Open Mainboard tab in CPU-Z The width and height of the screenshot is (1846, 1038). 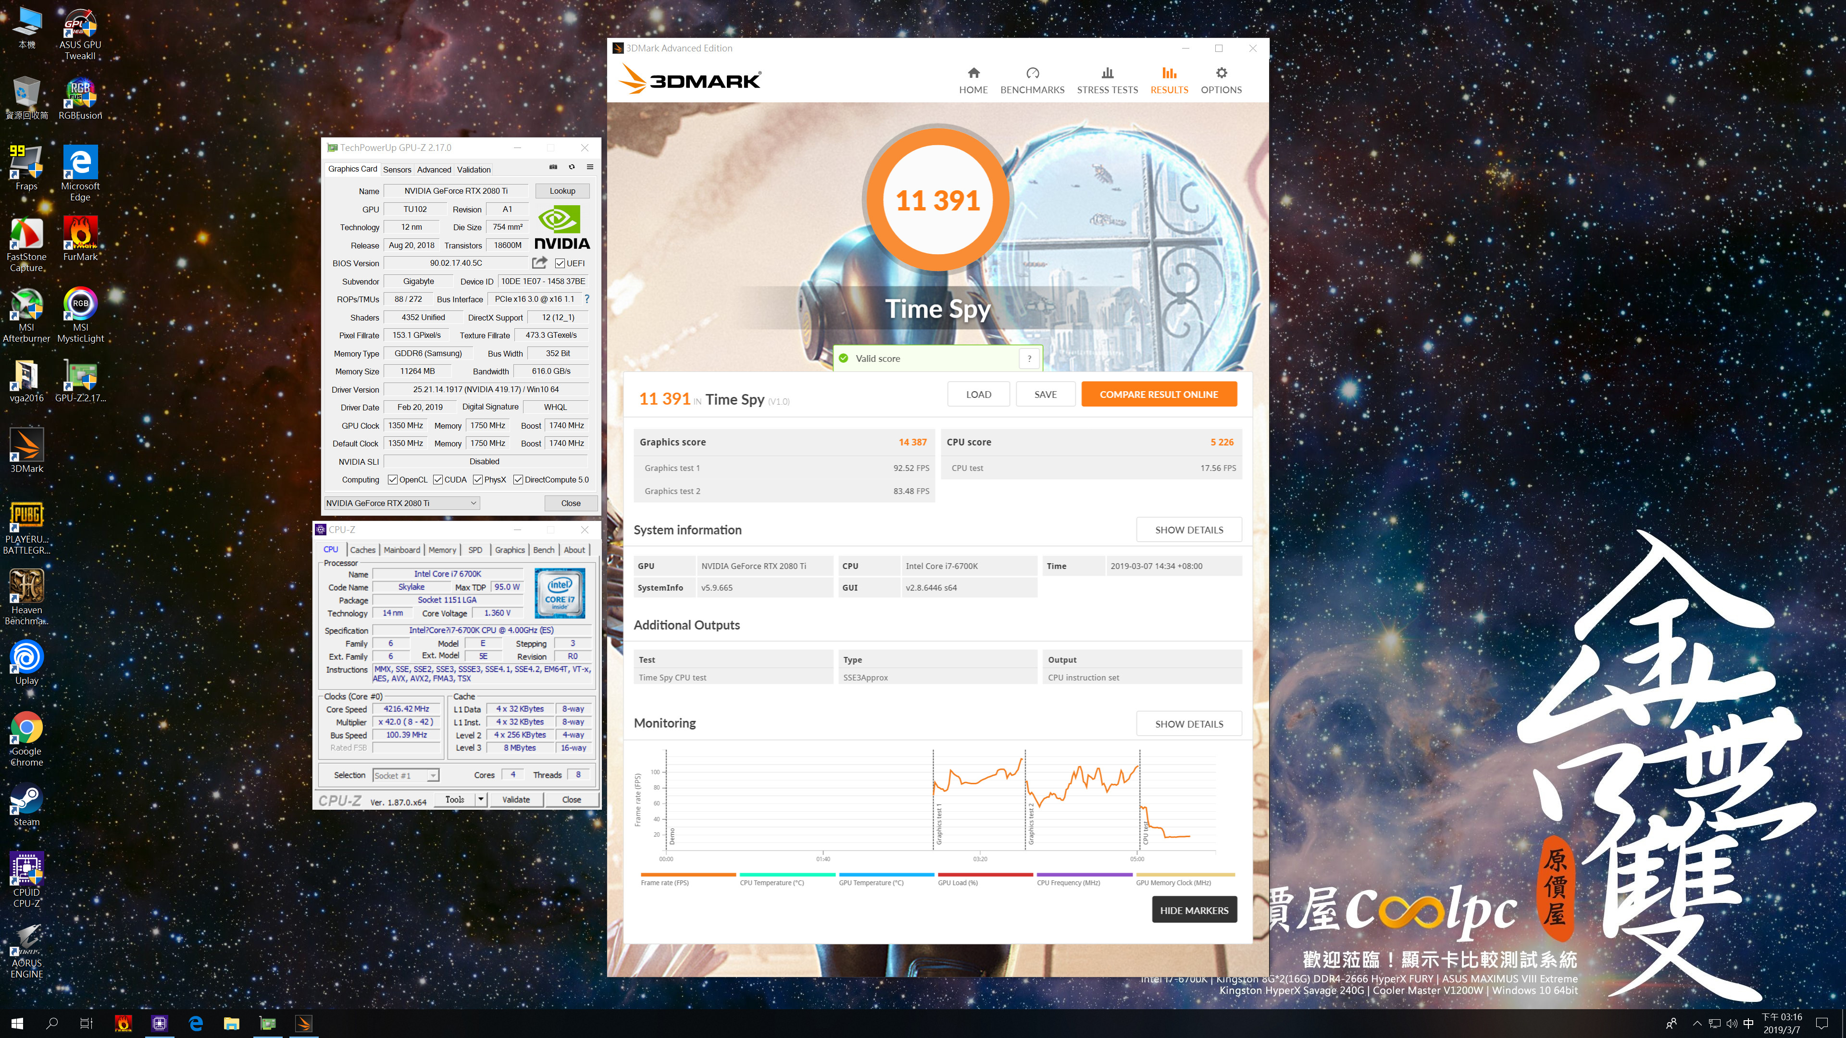[x=402, y=549]
